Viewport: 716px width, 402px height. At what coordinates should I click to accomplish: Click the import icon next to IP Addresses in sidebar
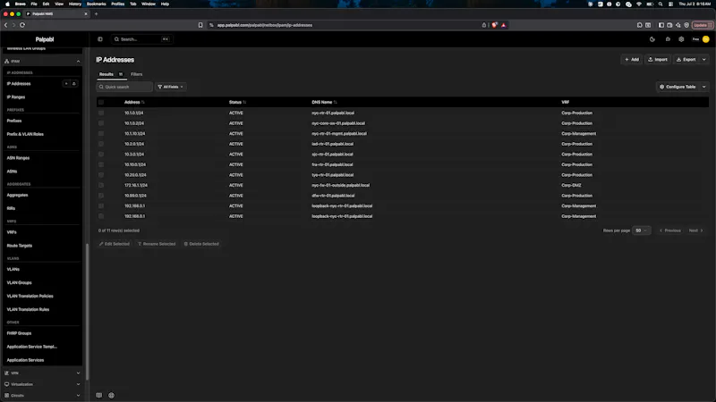[x=74, y=84]
